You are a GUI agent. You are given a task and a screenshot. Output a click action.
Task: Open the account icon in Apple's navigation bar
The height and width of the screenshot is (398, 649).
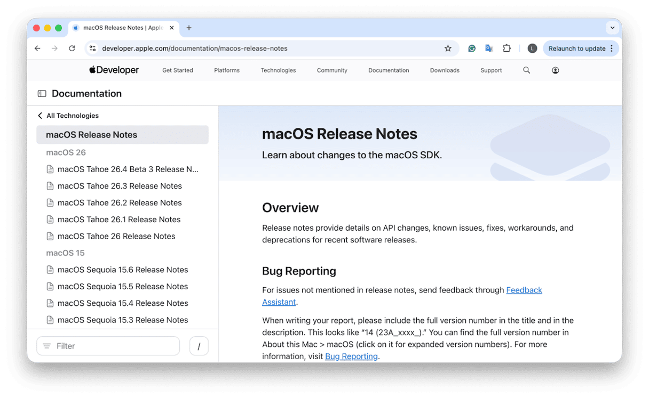pos(555,70)
